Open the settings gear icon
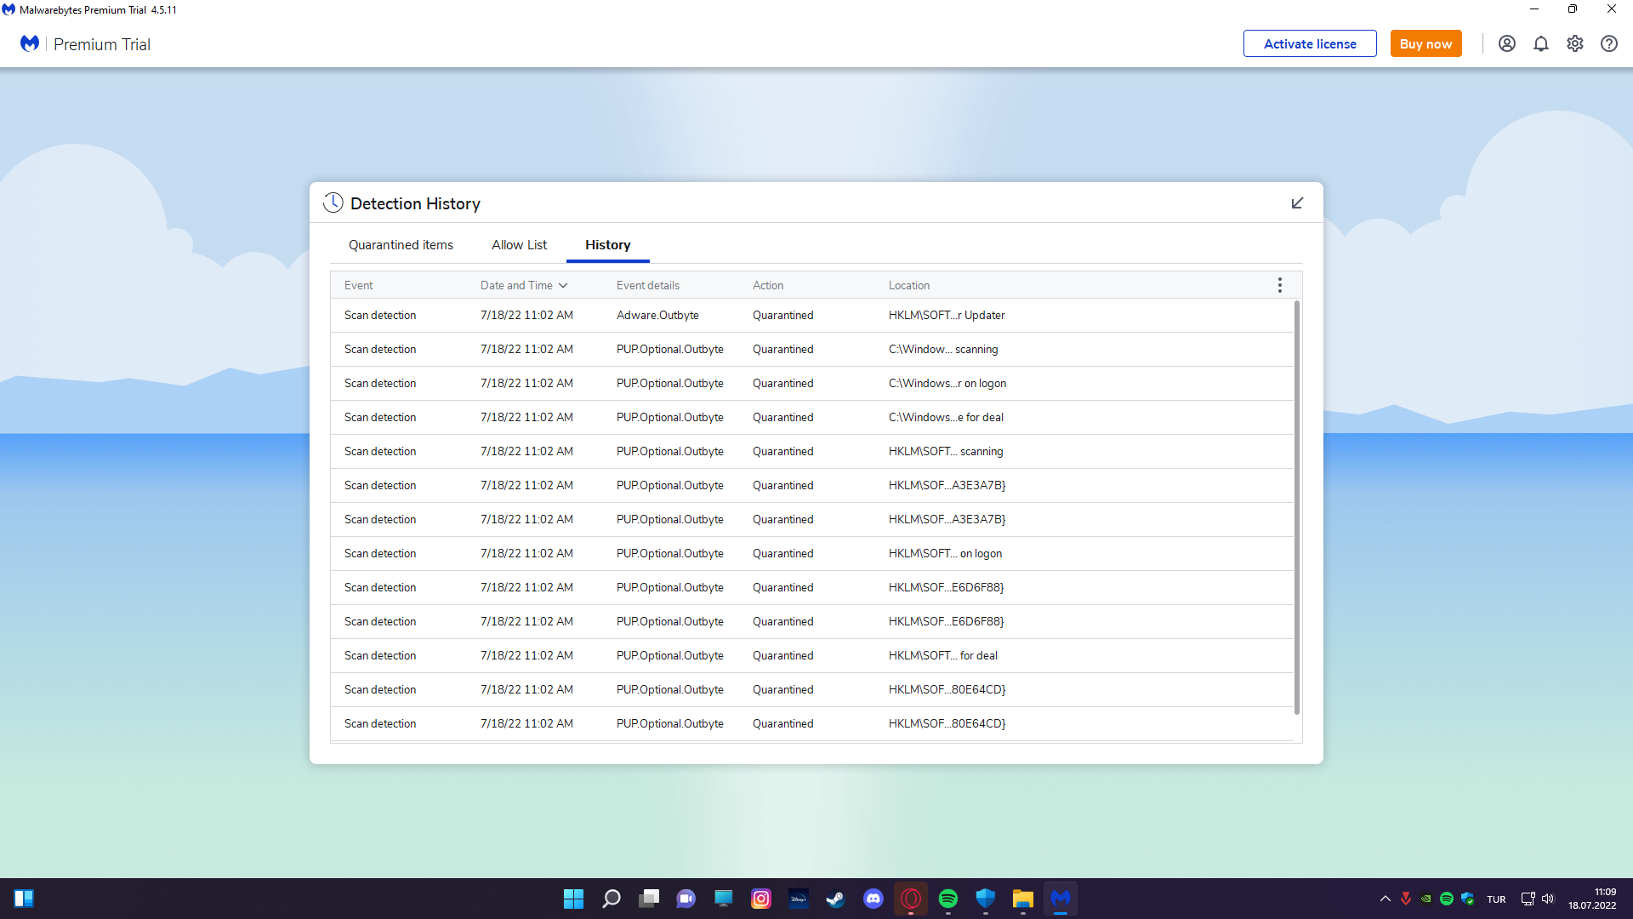The image size is (1633, 919). (x=1574, y=43)
